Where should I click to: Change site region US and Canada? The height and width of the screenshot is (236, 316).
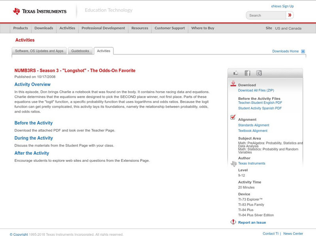(x=288, y=28)
